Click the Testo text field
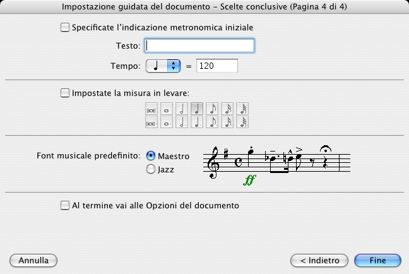This screenshot has width=409, height=274. (x=199, y=45)
